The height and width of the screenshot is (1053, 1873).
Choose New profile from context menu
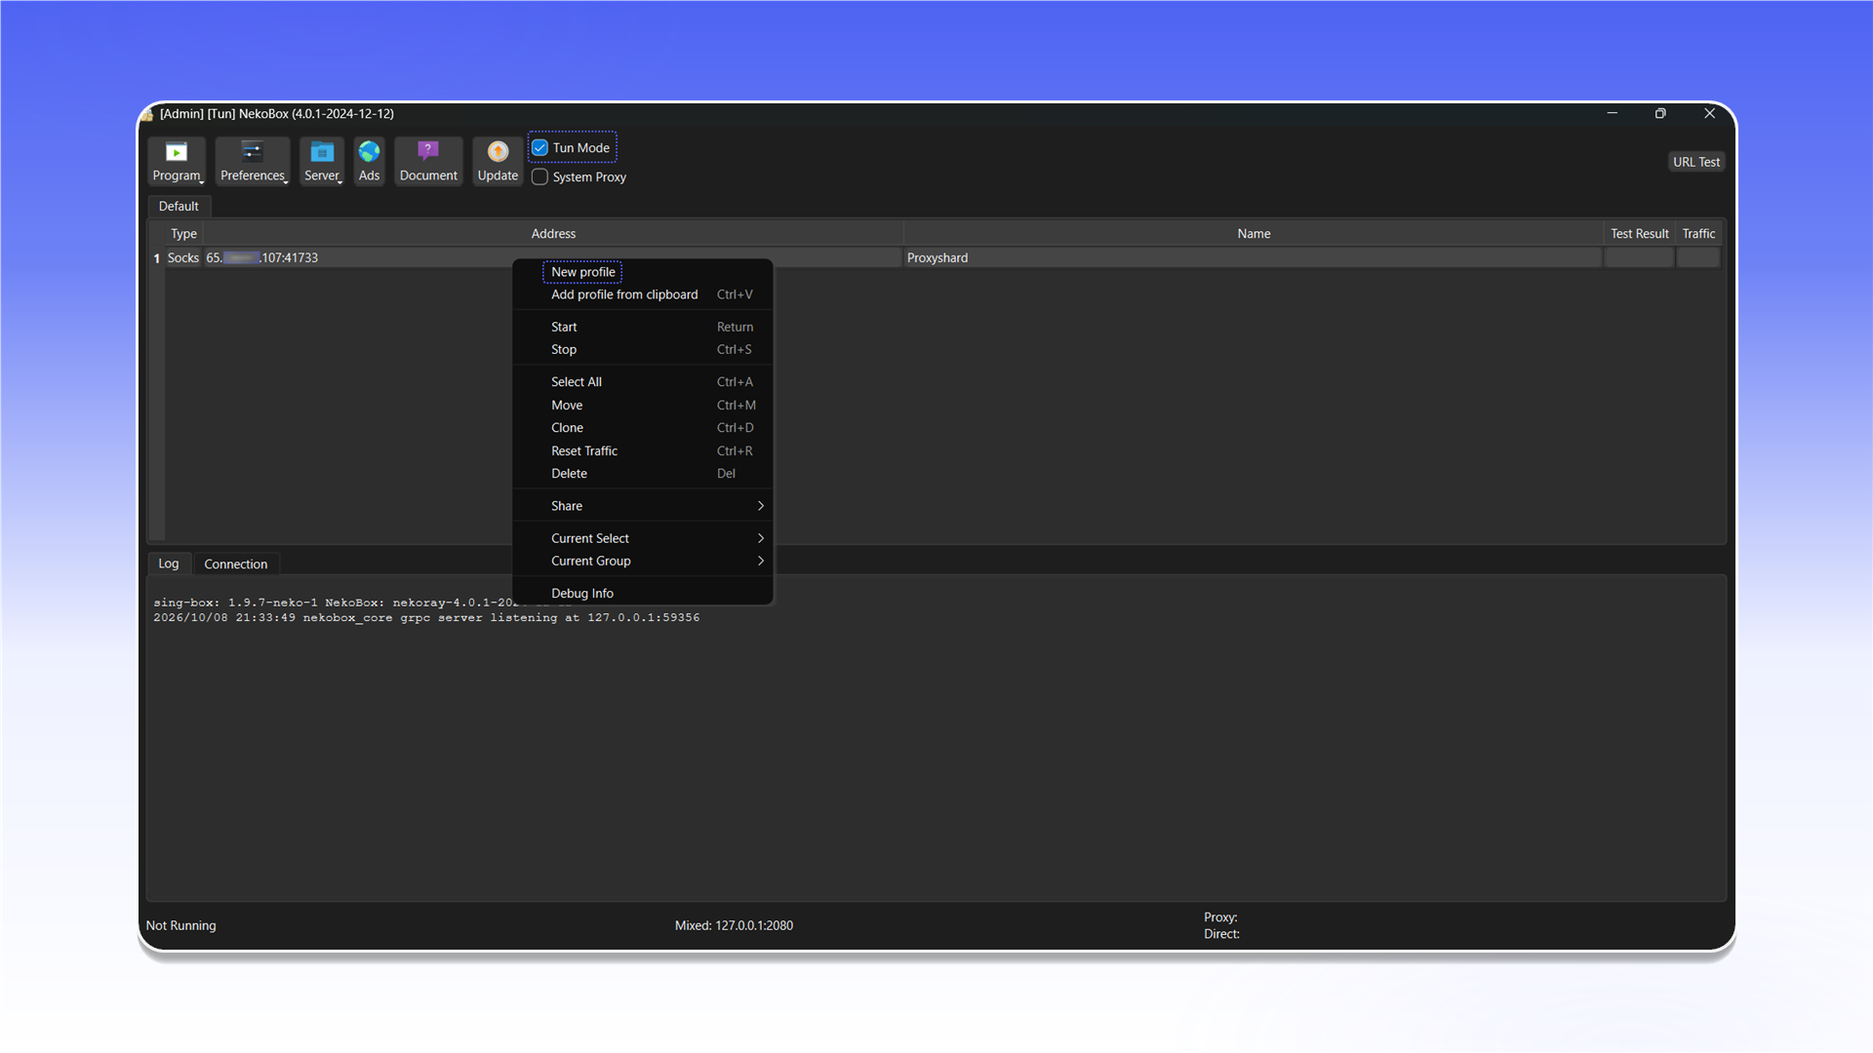click(x=583, y=272)
